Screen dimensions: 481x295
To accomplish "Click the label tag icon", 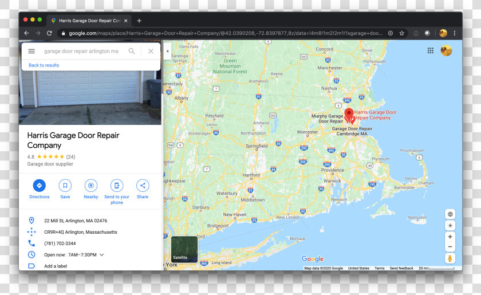I will tap(31, 266).
